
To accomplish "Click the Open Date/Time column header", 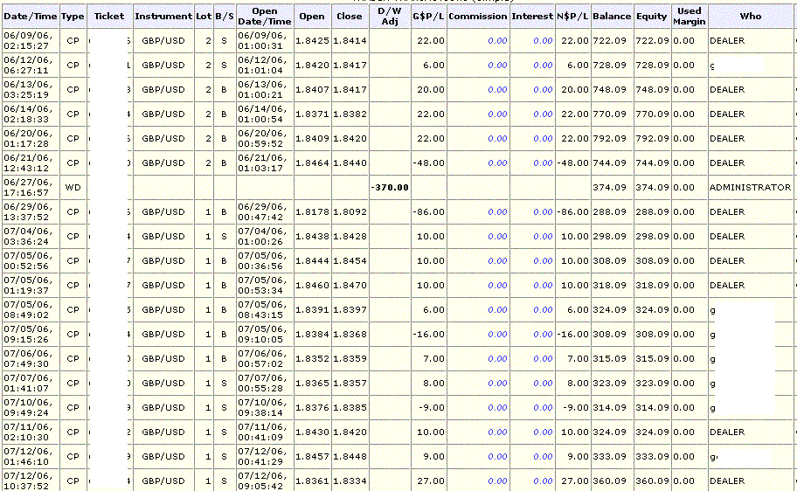I will click(264, 16).
